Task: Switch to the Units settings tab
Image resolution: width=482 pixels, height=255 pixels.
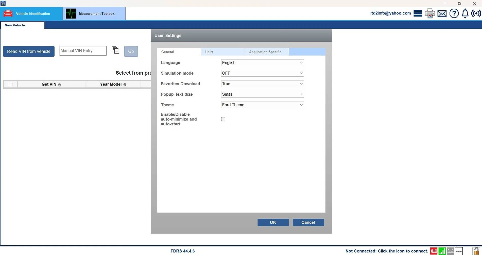Action: click(223, 52)
